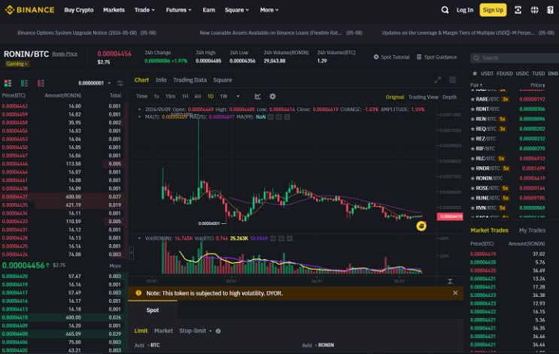Show only sell orders in order book
The image size is (559, 354).
(41, 83)
